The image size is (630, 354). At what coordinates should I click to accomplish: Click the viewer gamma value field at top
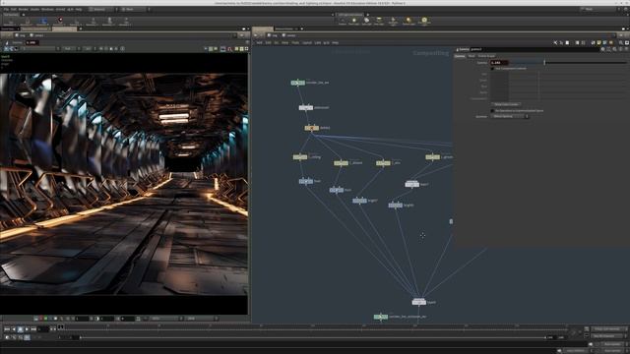coord(32,42)
